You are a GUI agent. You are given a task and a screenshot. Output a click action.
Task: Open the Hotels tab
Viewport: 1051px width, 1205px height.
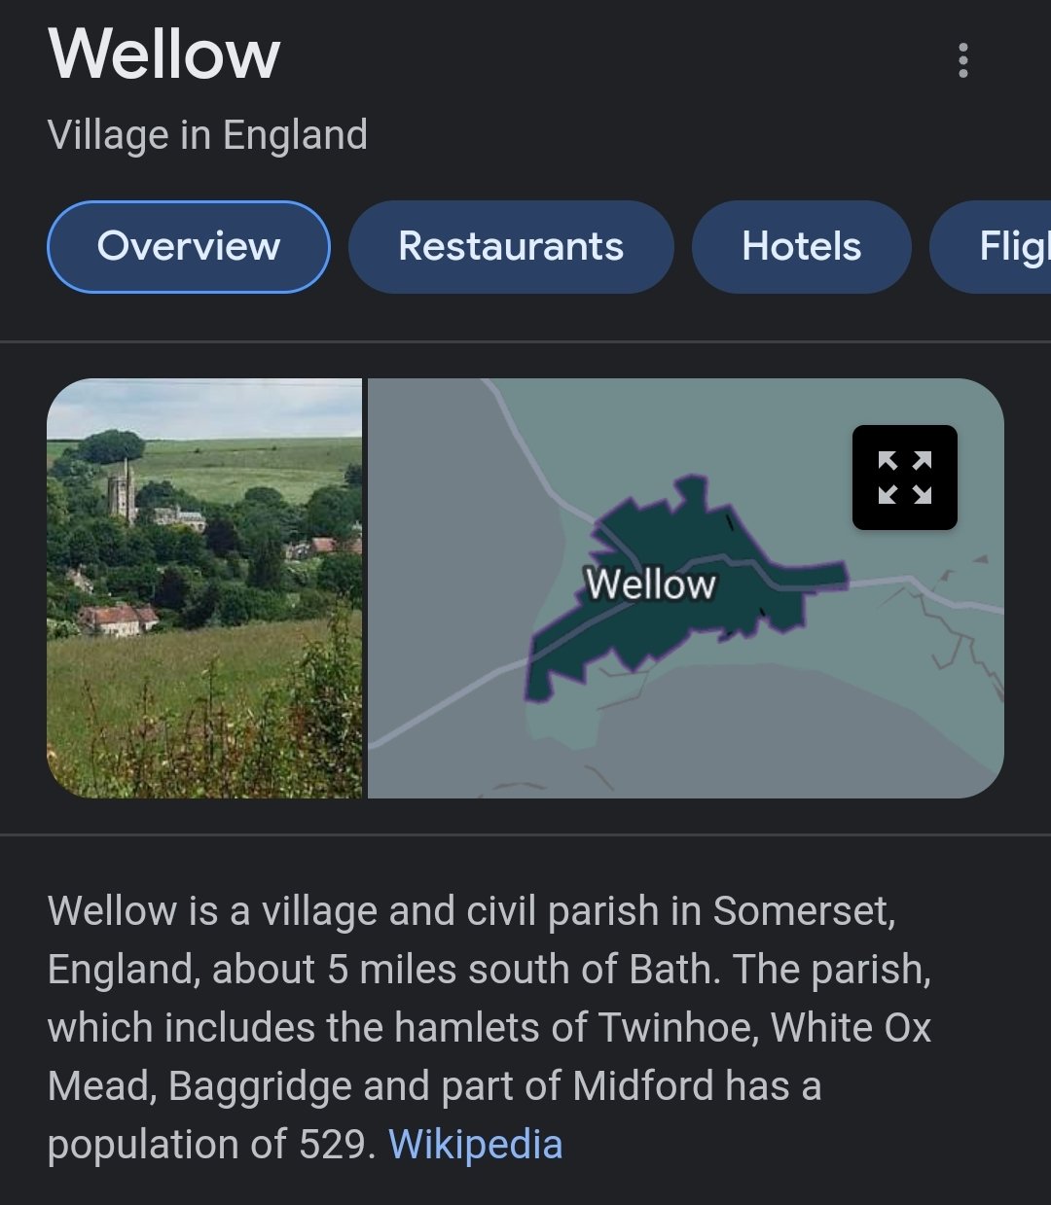coord(801,247)
